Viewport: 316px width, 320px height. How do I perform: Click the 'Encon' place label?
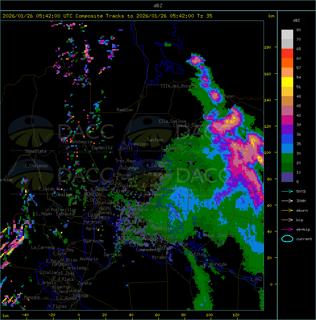228,96
